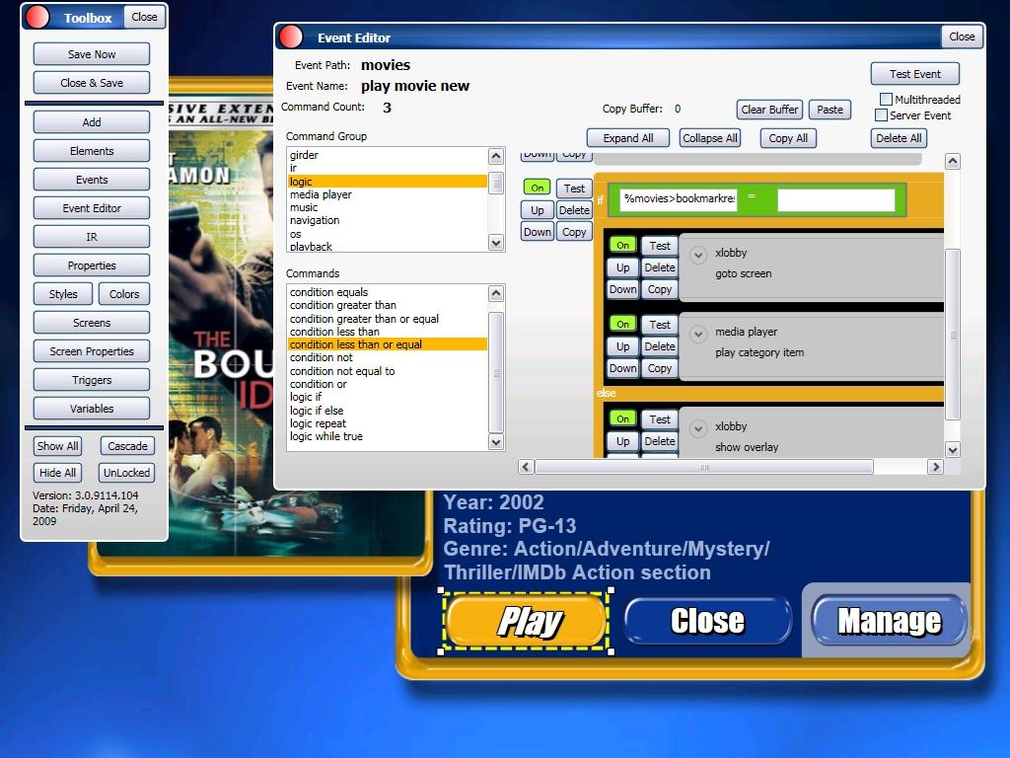Select 'girder' in the Command Group list

pos(387,155)
